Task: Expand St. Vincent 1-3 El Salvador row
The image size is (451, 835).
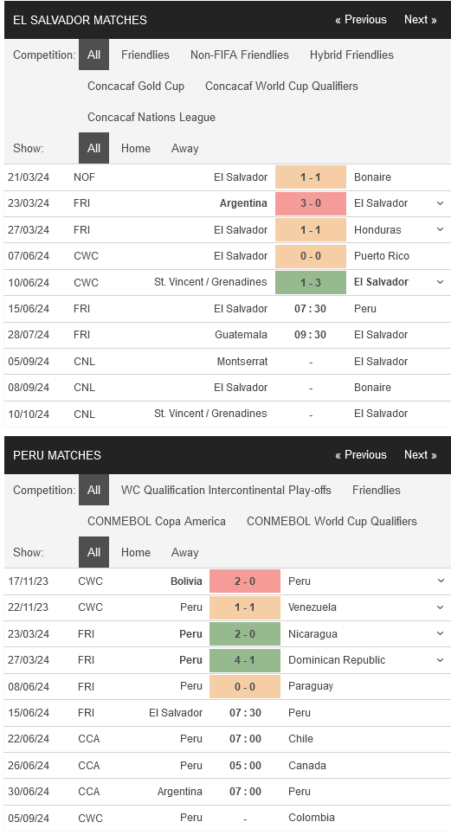Action: 440,282
